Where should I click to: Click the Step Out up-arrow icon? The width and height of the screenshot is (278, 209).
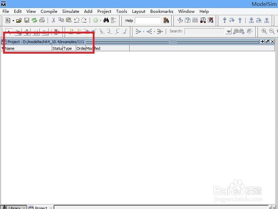tap(240, 20)
